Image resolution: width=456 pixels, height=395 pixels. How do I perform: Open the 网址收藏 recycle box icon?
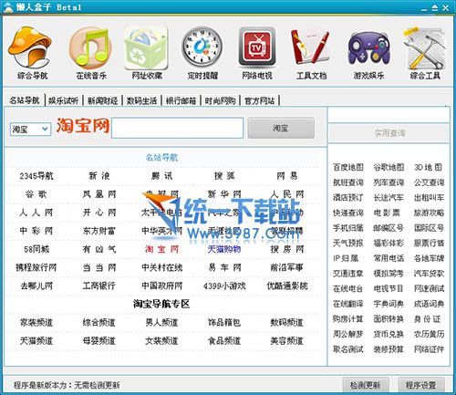(147, 47)
